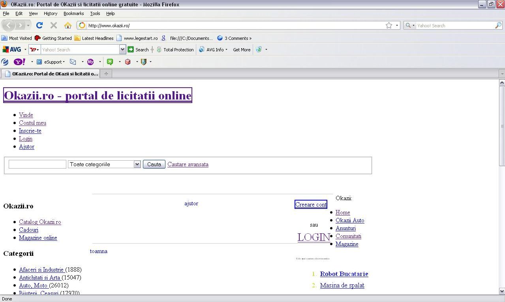Screen dimensions: 505x302
Task: Open the AVG Info dropdown
Action: click(x=213, y=50)
